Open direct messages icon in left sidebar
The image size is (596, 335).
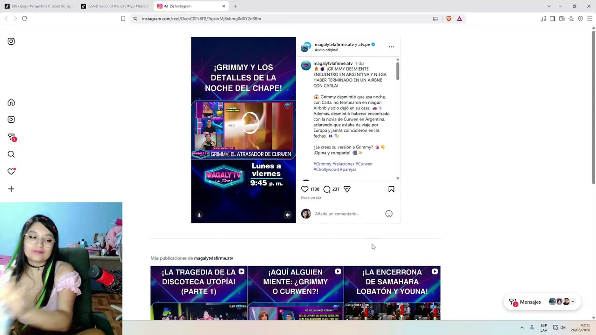[x=11, y=137]
